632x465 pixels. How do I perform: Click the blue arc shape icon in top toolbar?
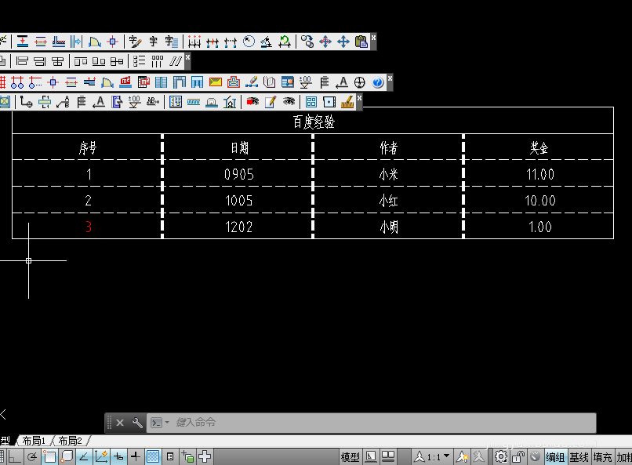coord(95,42)
